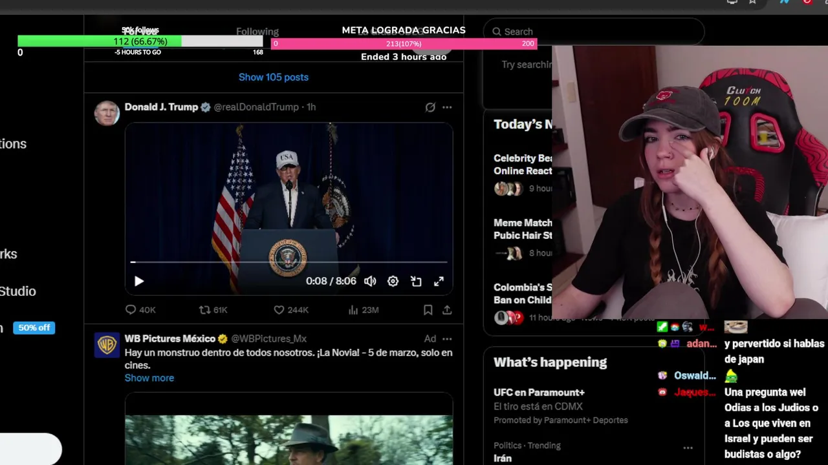The height and width of the screenshot is (465, 828).
Task: Click the 50% off badge
Action: tap(34, 328)
